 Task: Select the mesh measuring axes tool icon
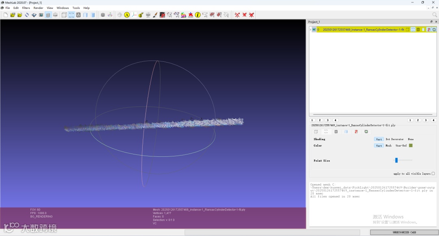coord(134,15)
